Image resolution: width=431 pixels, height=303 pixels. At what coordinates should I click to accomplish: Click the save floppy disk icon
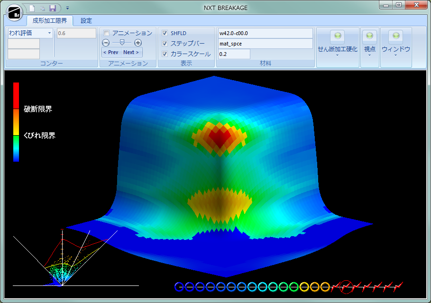click(53, 8)
